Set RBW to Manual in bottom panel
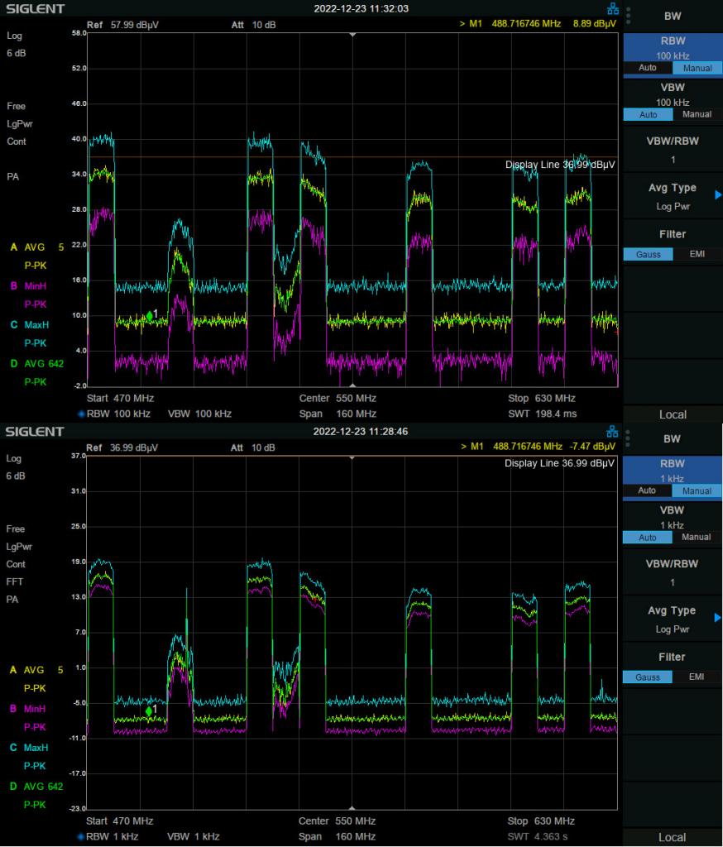723x847 pixels. (697, 491)
